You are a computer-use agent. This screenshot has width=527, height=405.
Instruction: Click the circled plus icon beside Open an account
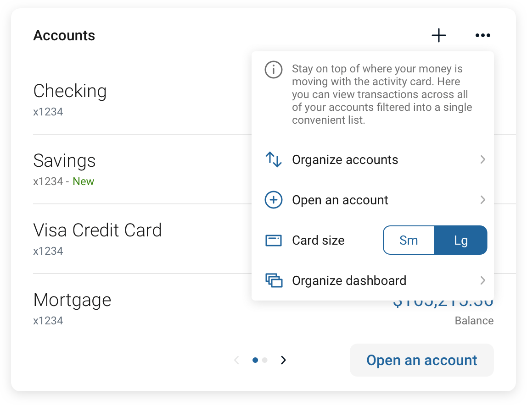pyautogui.click(x=274, y=200)
